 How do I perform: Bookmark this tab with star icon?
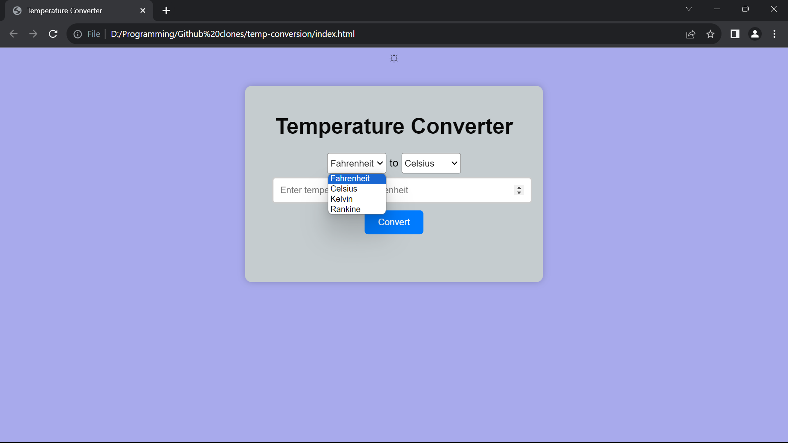(710, 34)
